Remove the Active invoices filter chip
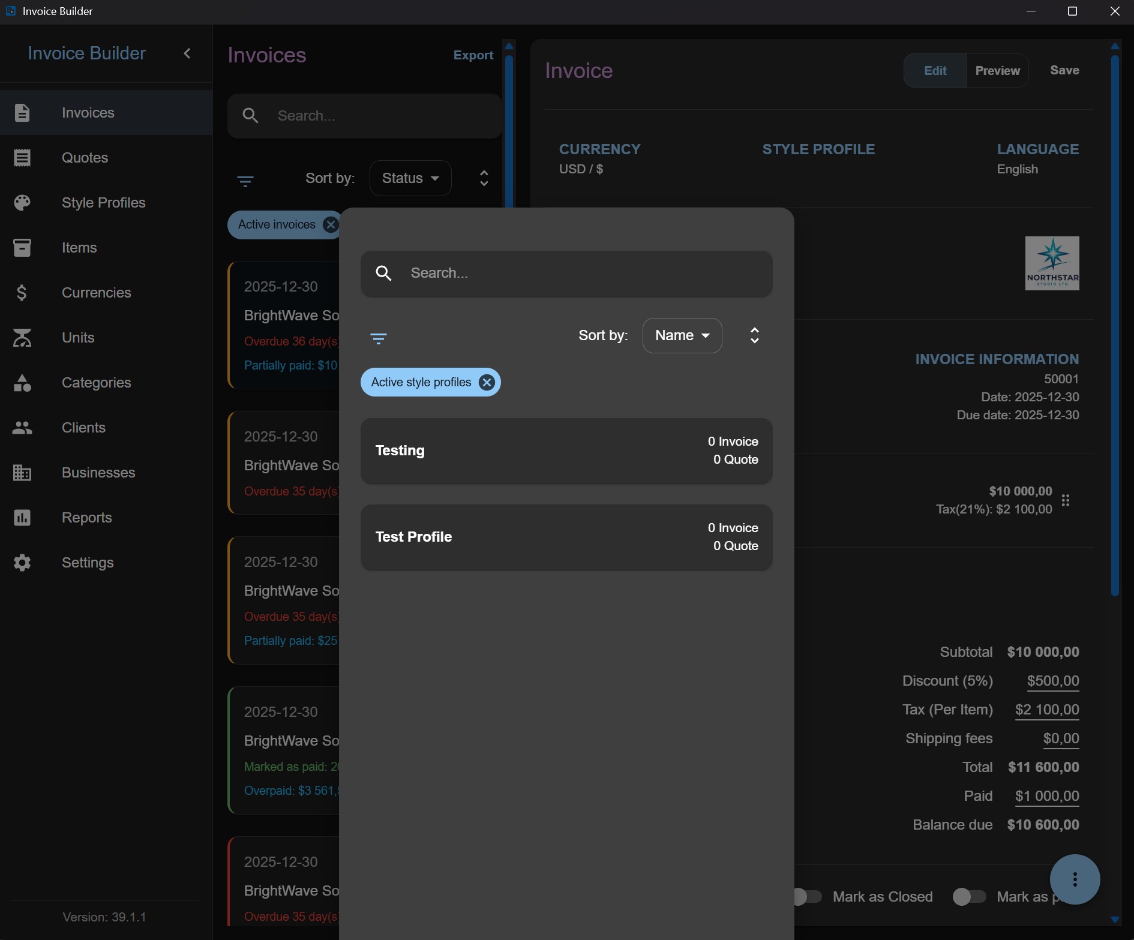This screenshot has height=940, width=1134. 330,224
